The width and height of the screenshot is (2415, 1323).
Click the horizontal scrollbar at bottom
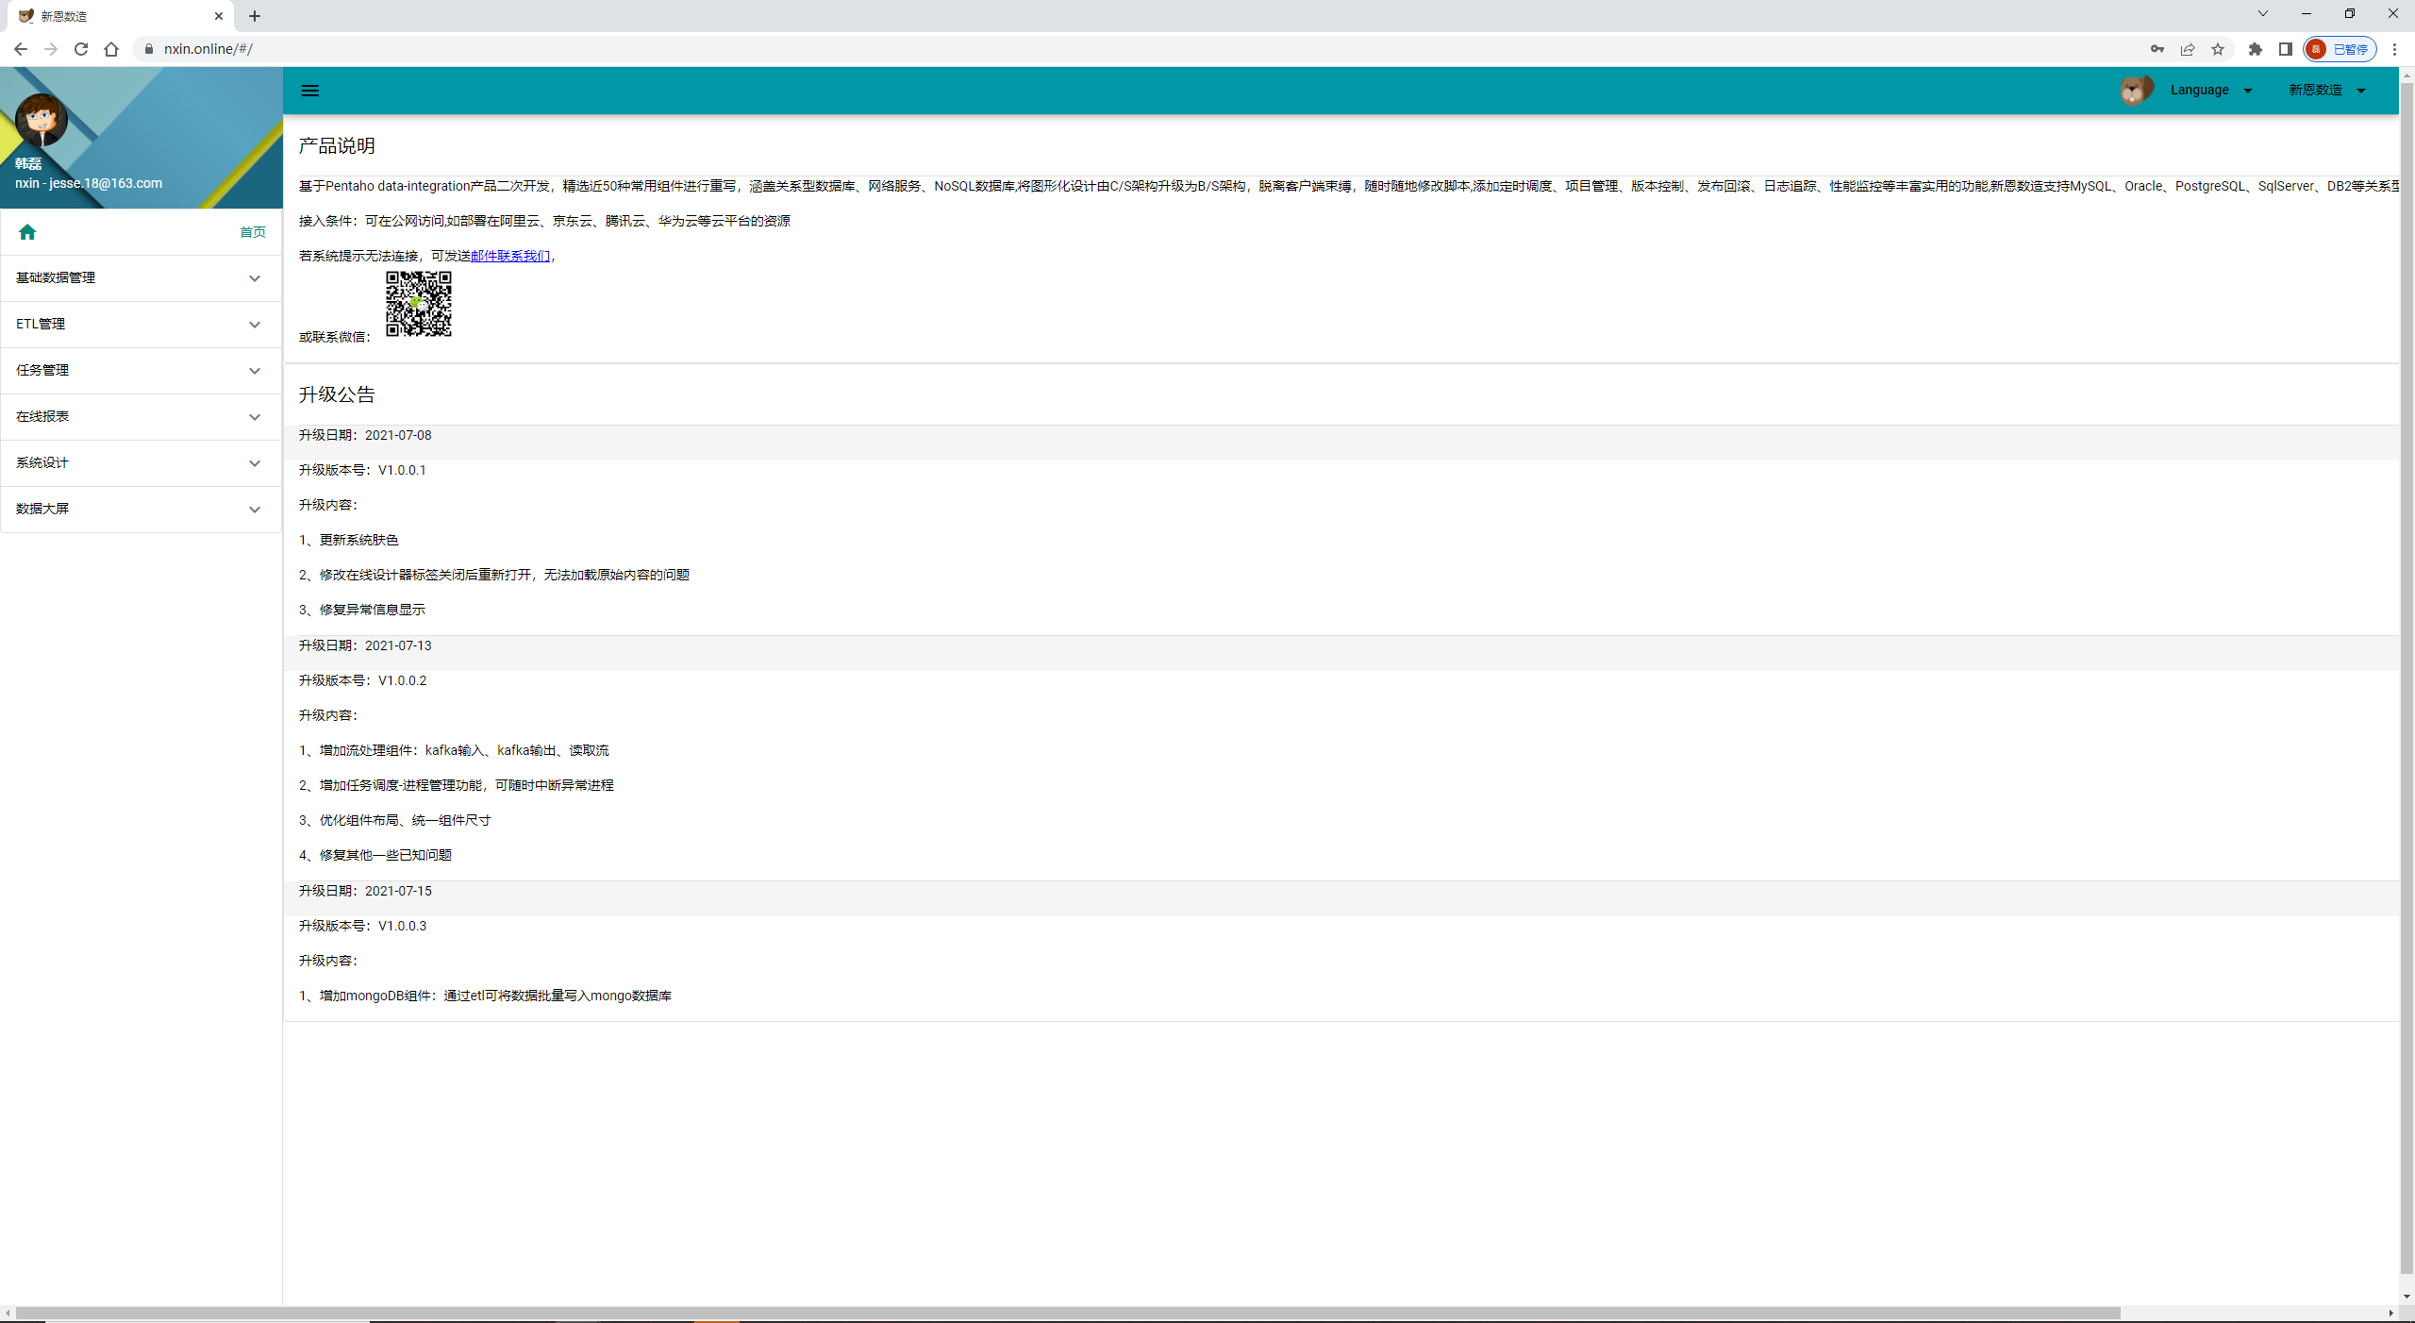(1066, 1313)
